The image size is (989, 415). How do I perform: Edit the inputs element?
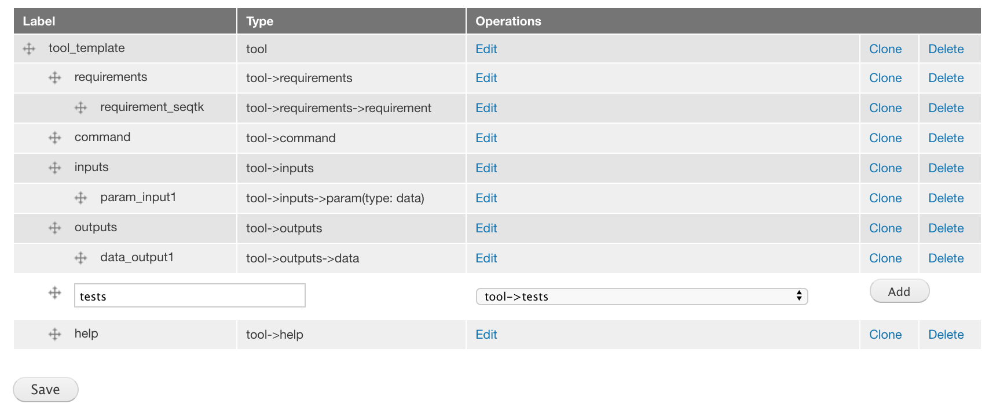pyautogui.click(x=486, y=168)
